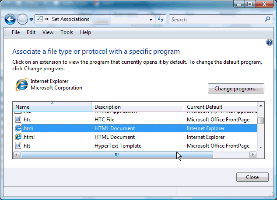This screenshot has width=277, height=200.
Task: Open the recent pages dropdown arrow
Action: (x=31, y=20)
